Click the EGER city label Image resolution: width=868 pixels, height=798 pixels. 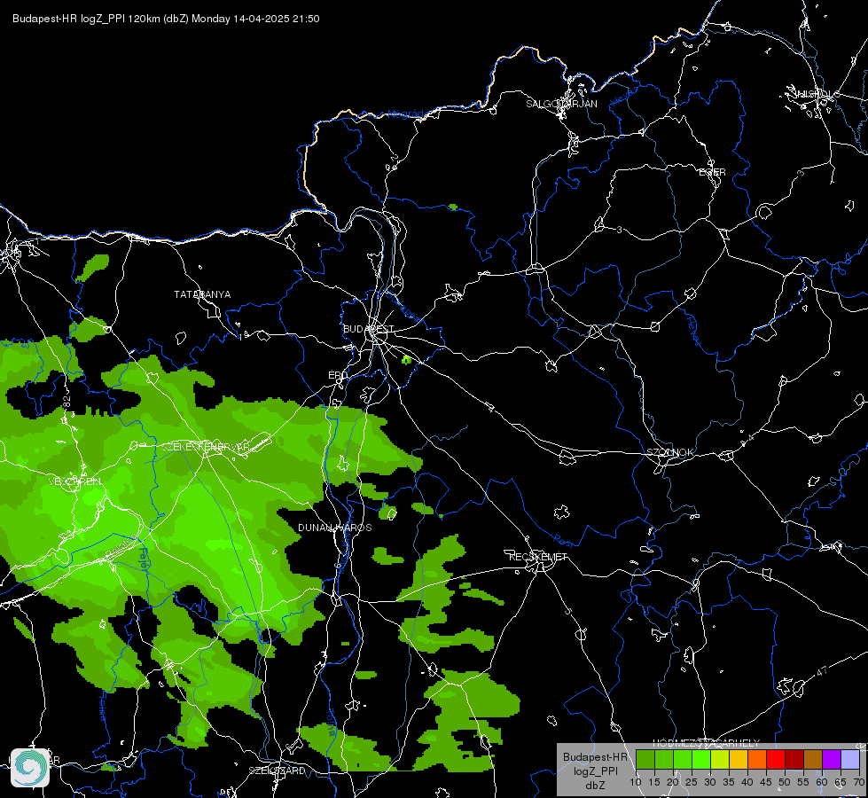coord(712,172)
